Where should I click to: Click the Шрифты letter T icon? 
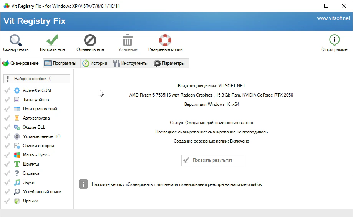point(17,164)
